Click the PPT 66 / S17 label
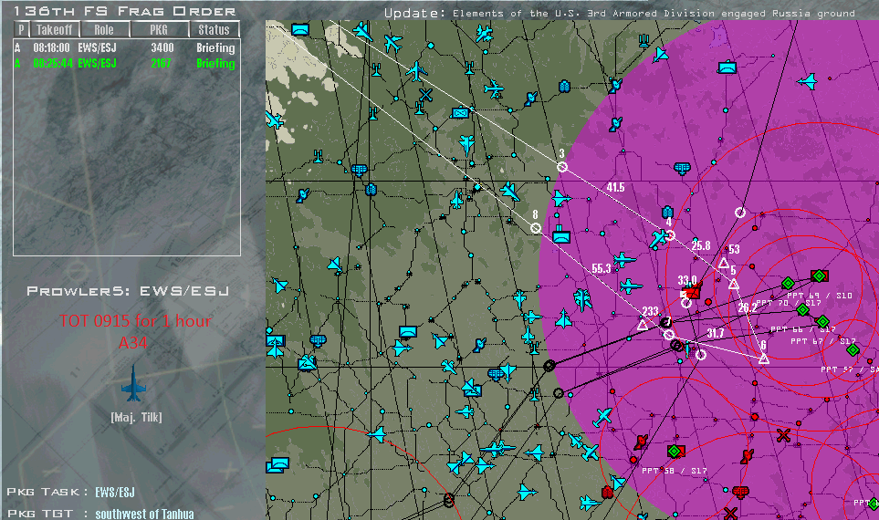This screenshot has height=520, width=879. (x=802, y=329)
